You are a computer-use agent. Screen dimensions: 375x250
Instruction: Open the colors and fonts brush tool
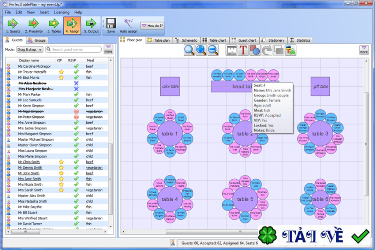pos(291,50)
